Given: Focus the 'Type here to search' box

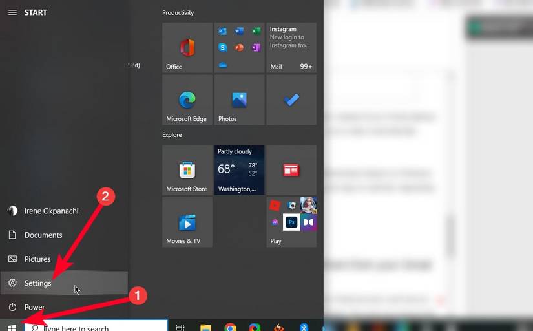Looking at the screenshot, I should coord(96,326).
